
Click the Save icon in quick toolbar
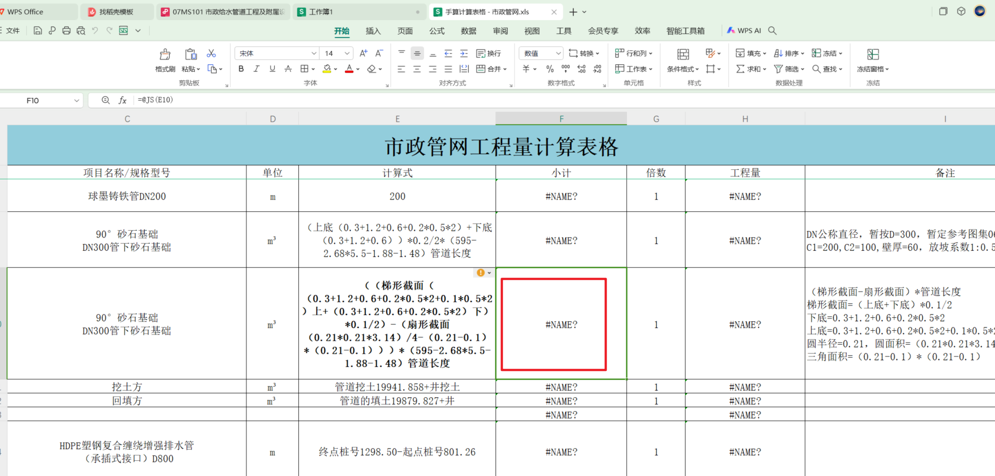[37, 31]
